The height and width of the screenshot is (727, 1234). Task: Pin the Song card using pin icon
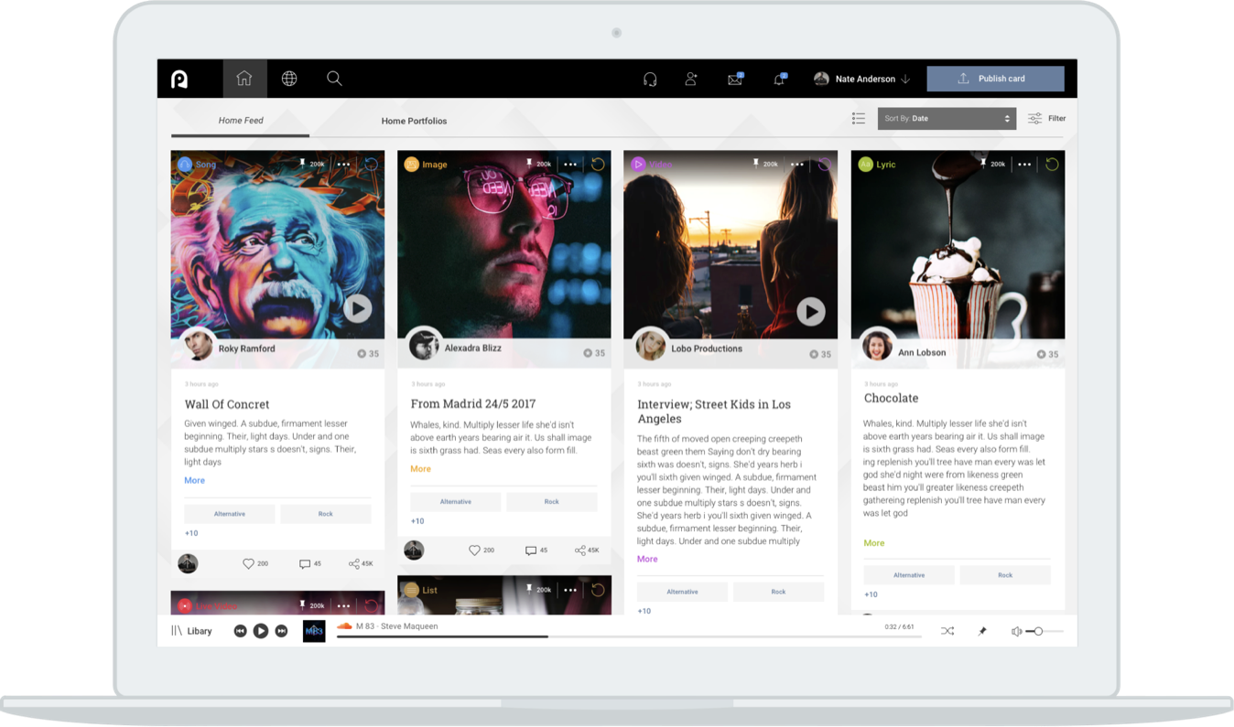(302, 164)
